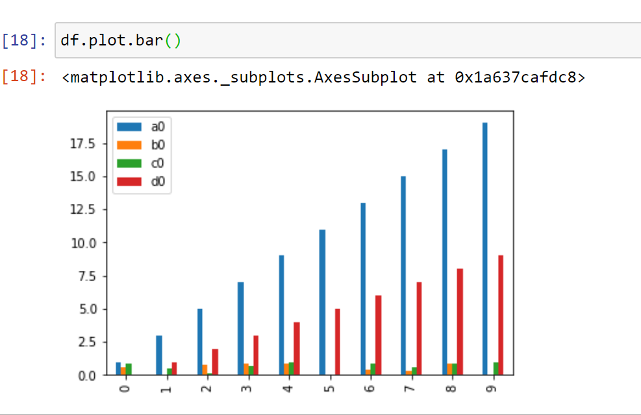Click the blue a0 bar at index 2
This screenshot has height=415, width=641.
[x=200, y=342]
